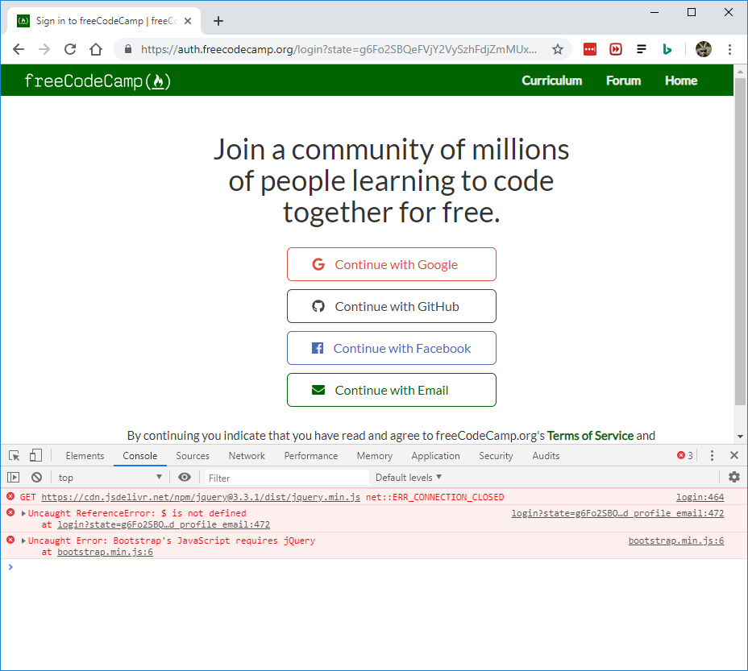Screen dimensions: 748x671
Task: Click the Bing extension icon
Action: [x=667, y=49]
